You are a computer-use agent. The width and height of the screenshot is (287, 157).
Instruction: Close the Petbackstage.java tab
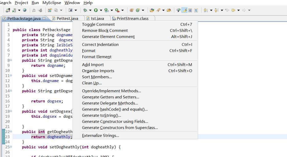(44, 18)
